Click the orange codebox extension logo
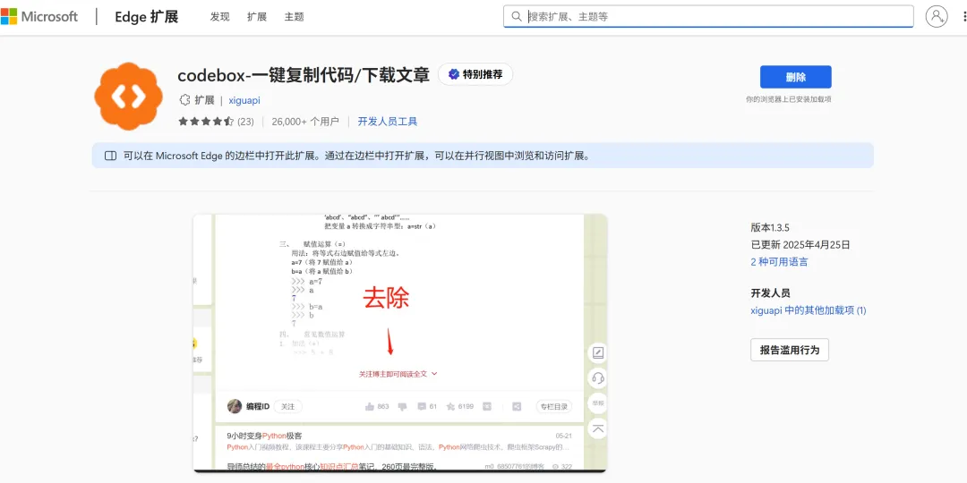 click(128, 96)
